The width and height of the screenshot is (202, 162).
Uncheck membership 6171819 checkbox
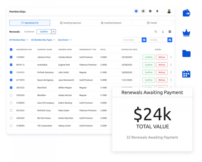(11, 80)
